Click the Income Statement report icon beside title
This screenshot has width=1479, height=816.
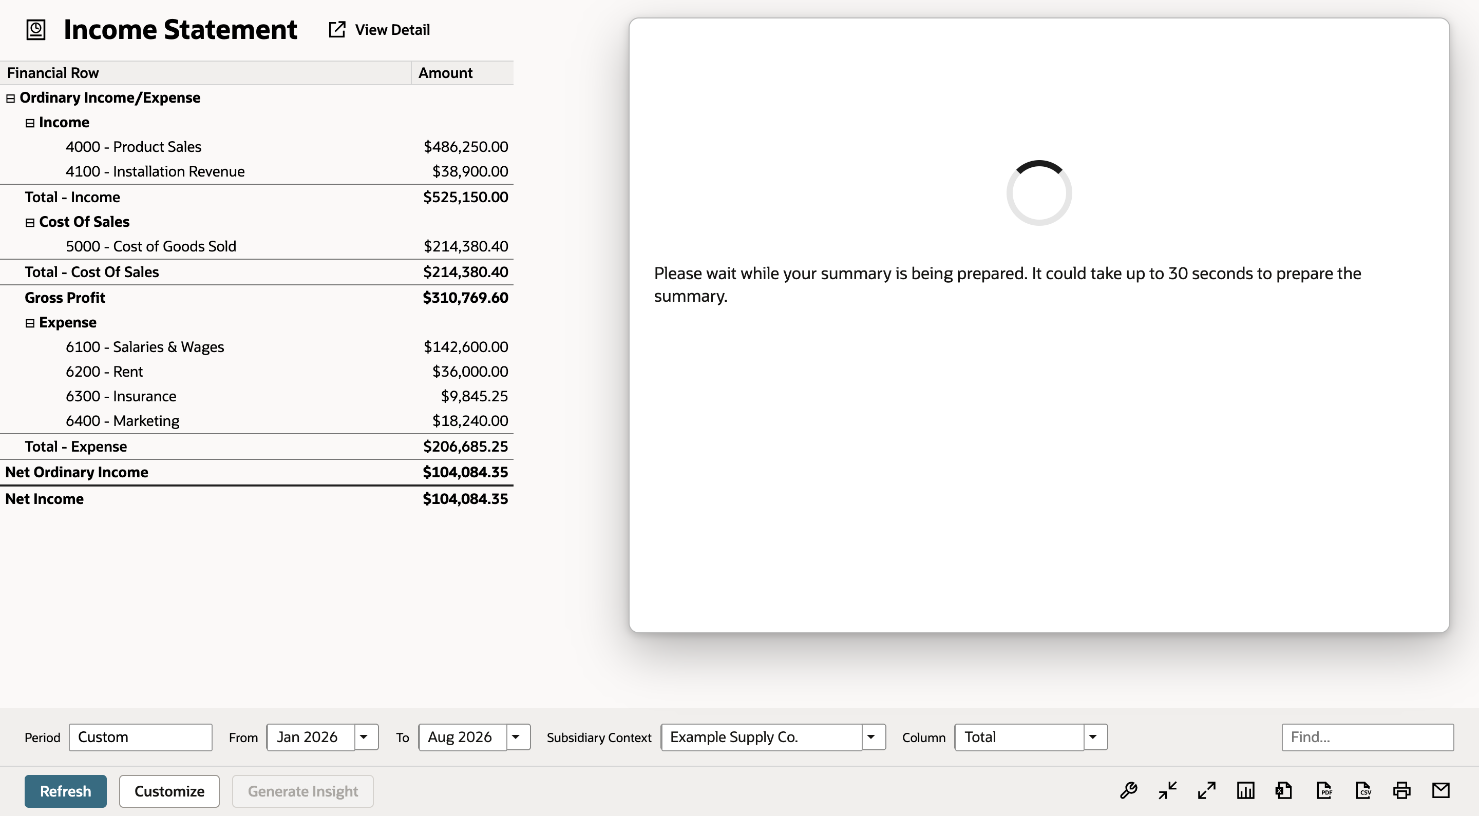(x=35, y=30)
